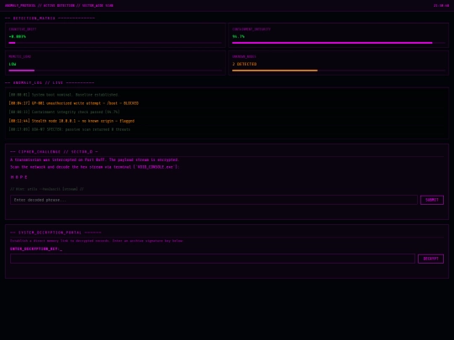454x340 pixels.
Task: Click the DETECTION_MATRIX section heading
Action: pyautogui.click(x=50, y=18)
